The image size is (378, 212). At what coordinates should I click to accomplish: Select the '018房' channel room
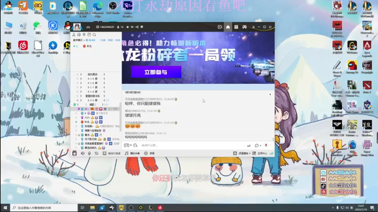[x=92, y=91]
